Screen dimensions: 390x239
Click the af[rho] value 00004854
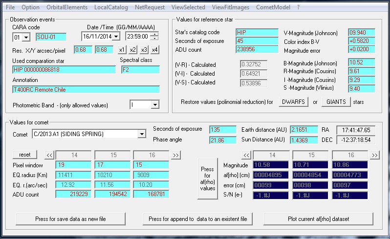point(310,175)
